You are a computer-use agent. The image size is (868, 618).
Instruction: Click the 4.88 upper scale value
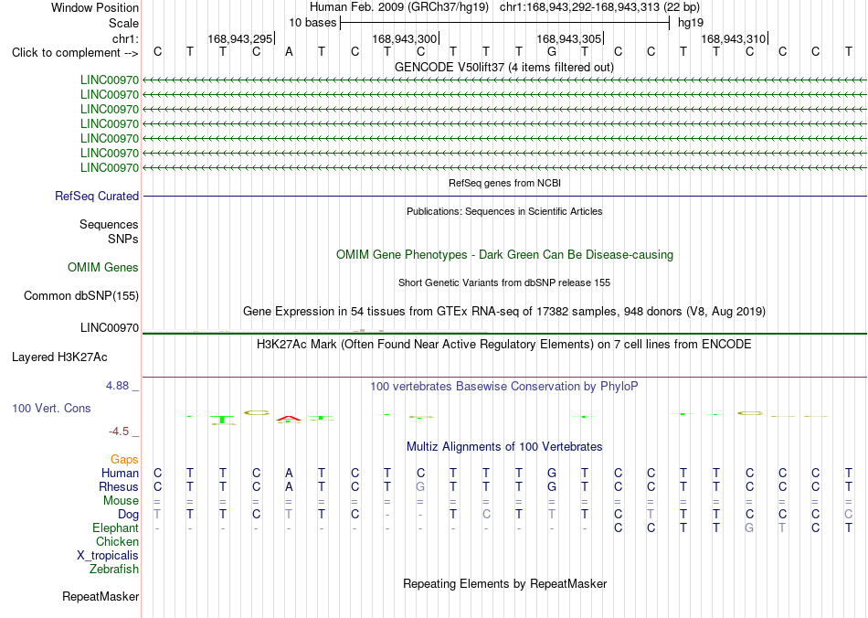[x=117, y=386]
